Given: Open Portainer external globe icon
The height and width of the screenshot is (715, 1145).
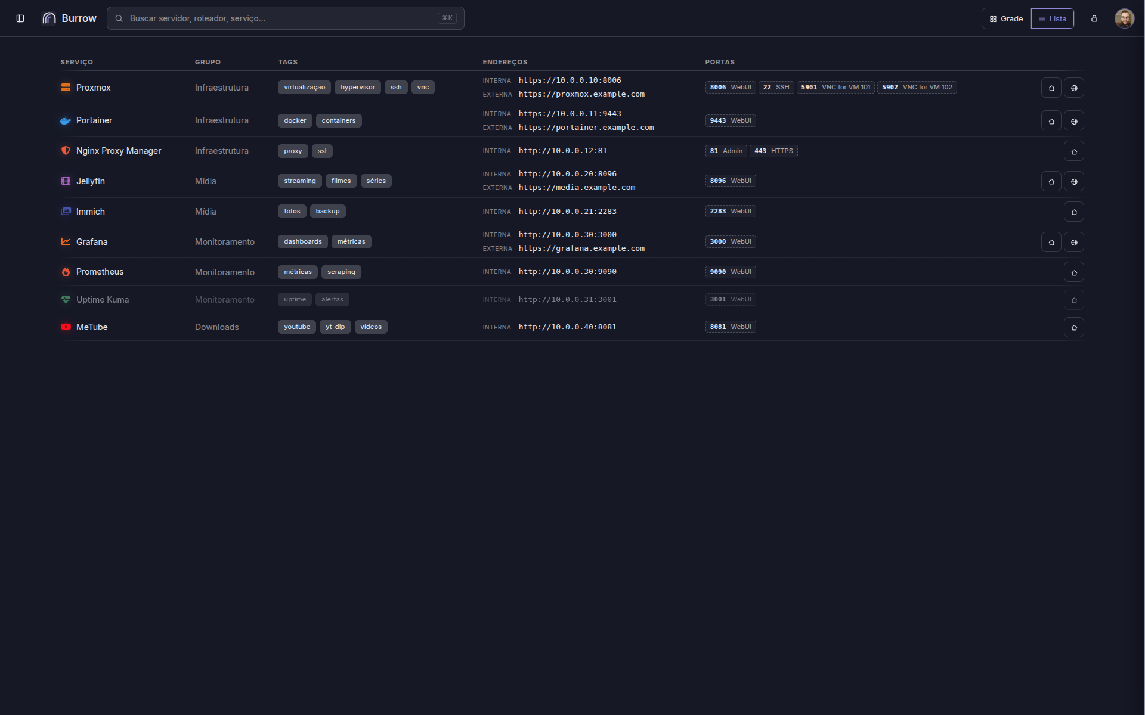Looking at the screenshot, I should point(1074,121).
